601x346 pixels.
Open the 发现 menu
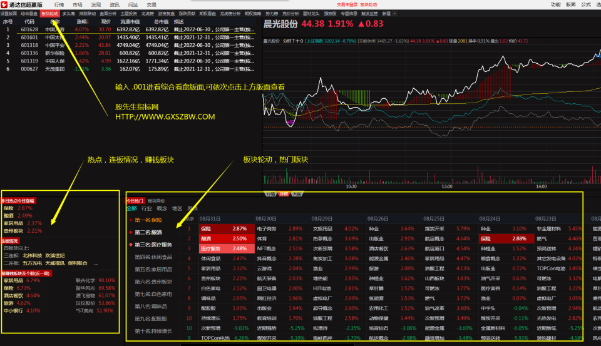click(x=96, y=4)
